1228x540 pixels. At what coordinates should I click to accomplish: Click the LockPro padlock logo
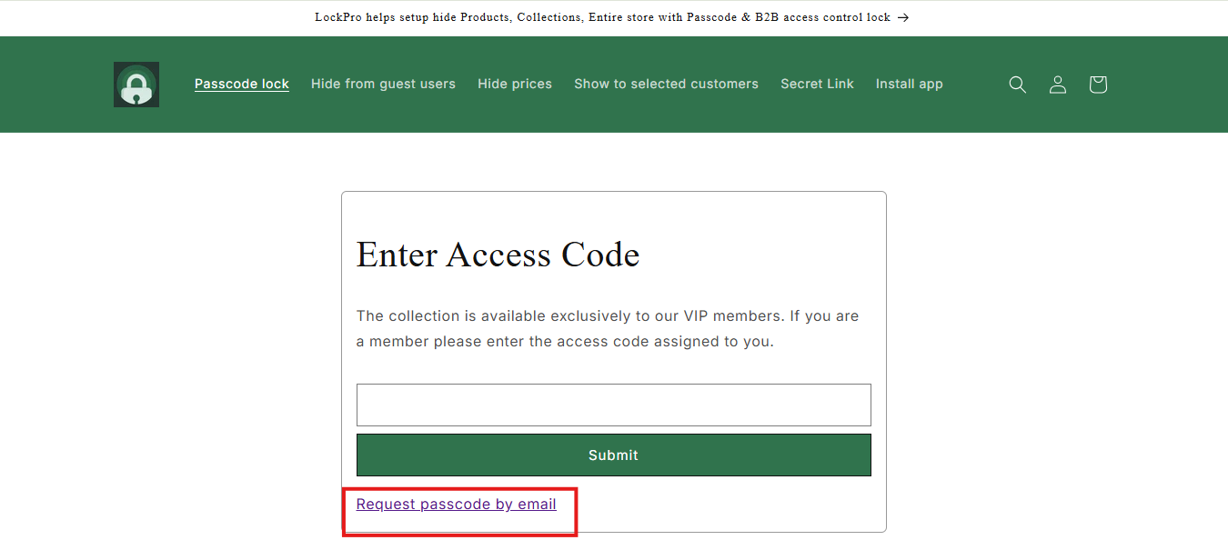(136, 85)
